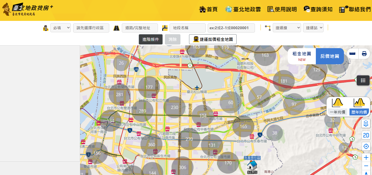Click the 進階條件 advanced filters button
Image resolution: width=372 pixels, height=175 pixels.
150,39
